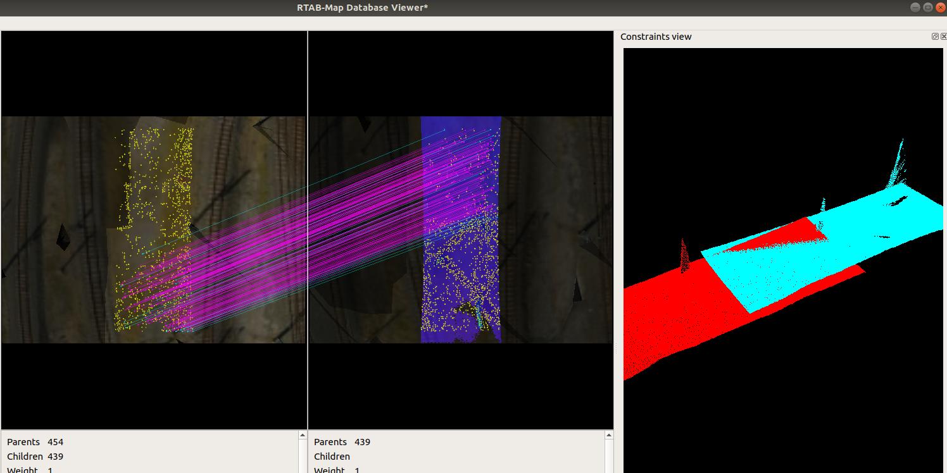The height and width of the screenshot is (473, 947).
Task: Float the Constraints view dock panel
Action: click(x=935, y=37)
